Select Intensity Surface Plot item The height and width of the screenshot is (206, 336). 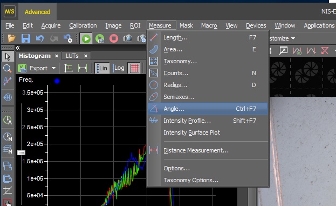click(x=208, y=132)
